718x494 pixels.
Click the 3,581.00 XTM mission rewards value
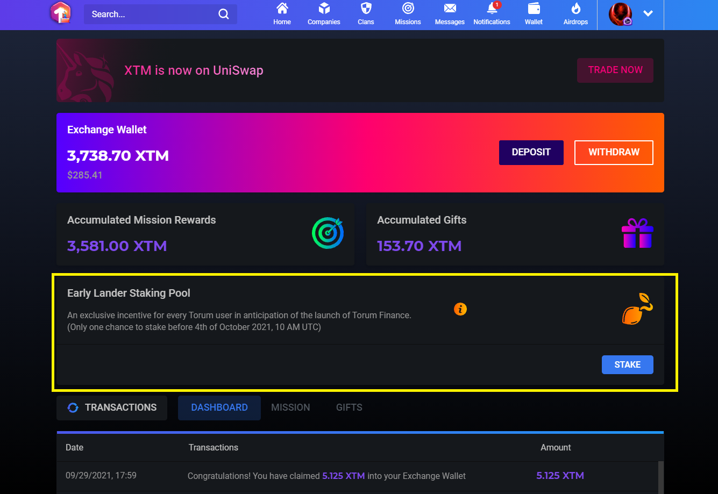pyautogui.click(x=117, y=246)
